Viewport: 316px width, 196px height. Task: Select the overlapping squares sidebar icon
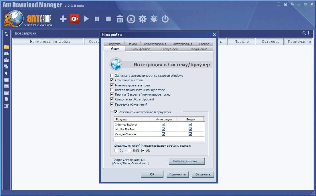pos(7,66)
